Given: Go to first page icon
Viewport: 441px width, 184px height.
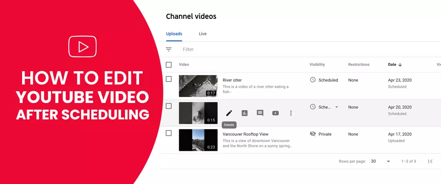Looking at the screenshot, I should coord(430,161).
